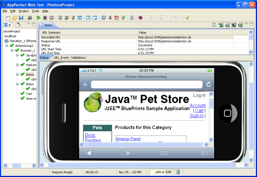This screenshot has width=257, height=177.
Task: Maximize the Items panel
Action: coord(251,24)
